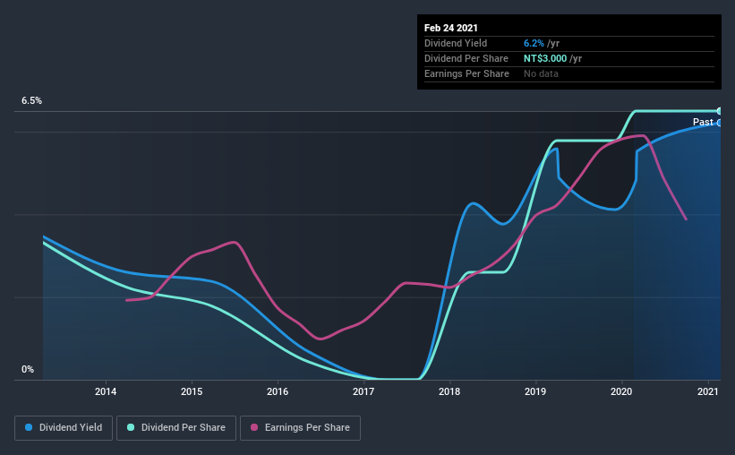Click the 2016 x-axis label
The image size is (735, 455).
(278, 391)
